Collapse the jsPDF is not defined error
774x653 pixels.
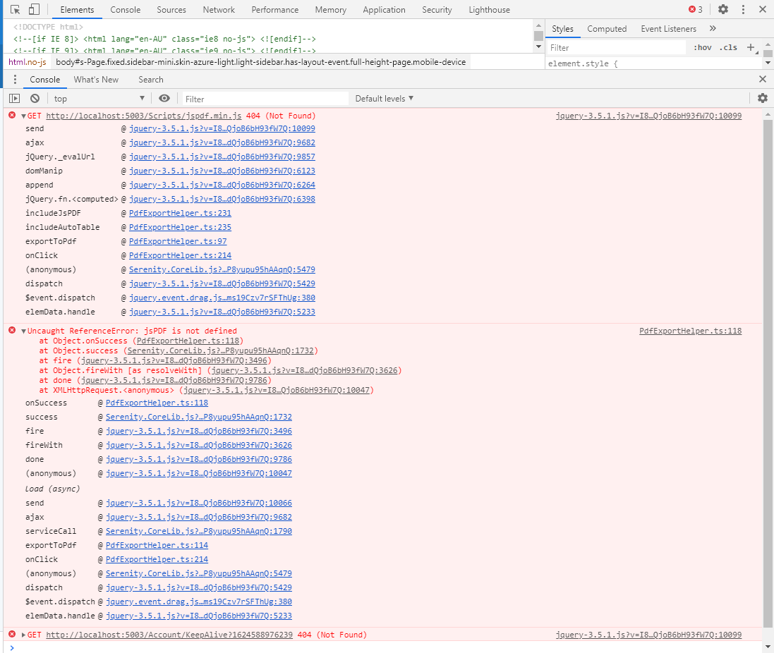tap(23, 331)
